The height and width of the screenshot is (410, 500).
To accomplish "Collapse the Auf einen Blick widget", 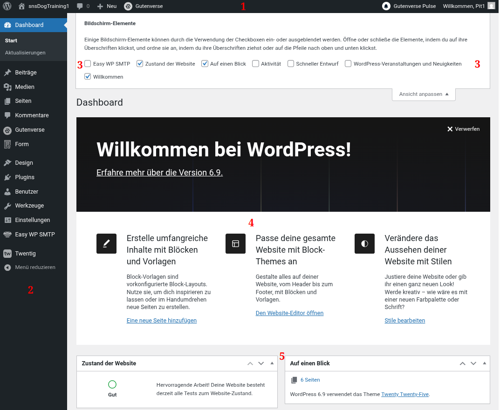I will click(484, 363).
